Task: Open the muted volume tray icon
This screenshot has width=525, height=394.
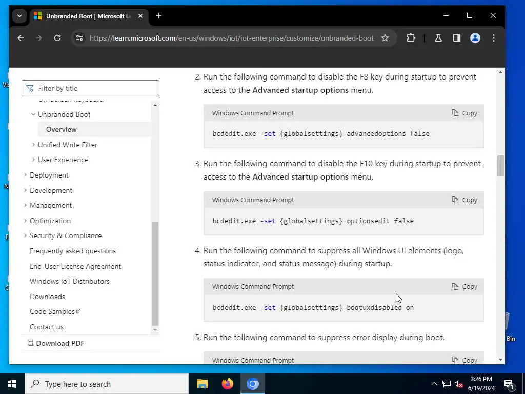Action: 459,384
